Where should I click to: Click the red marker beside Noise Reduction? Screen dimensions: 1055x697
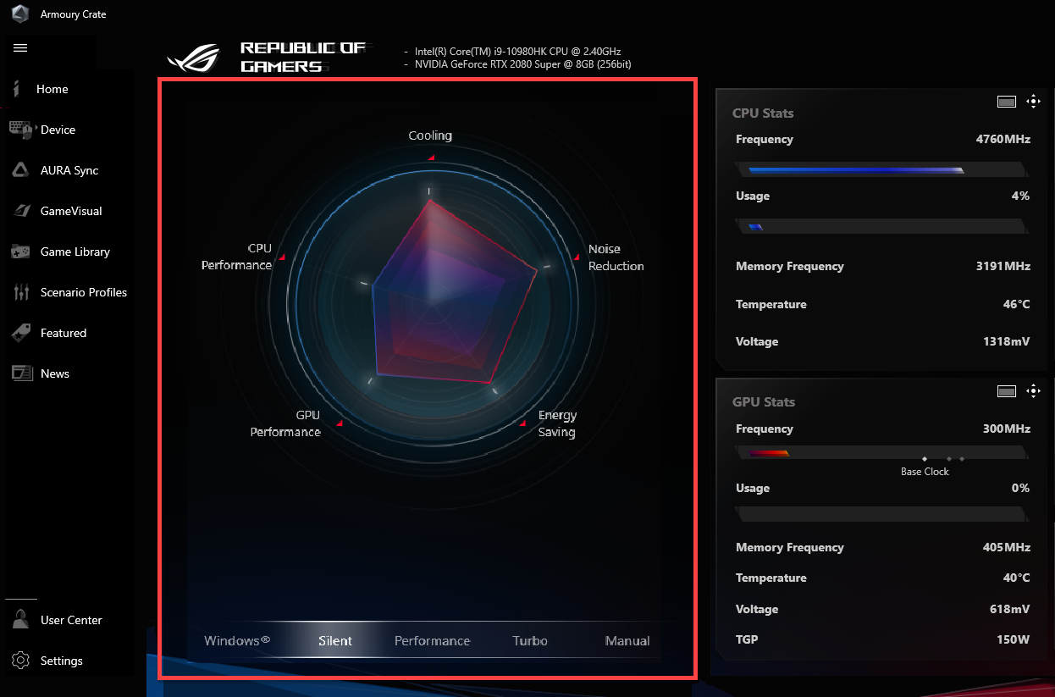(x=577, y=257)
